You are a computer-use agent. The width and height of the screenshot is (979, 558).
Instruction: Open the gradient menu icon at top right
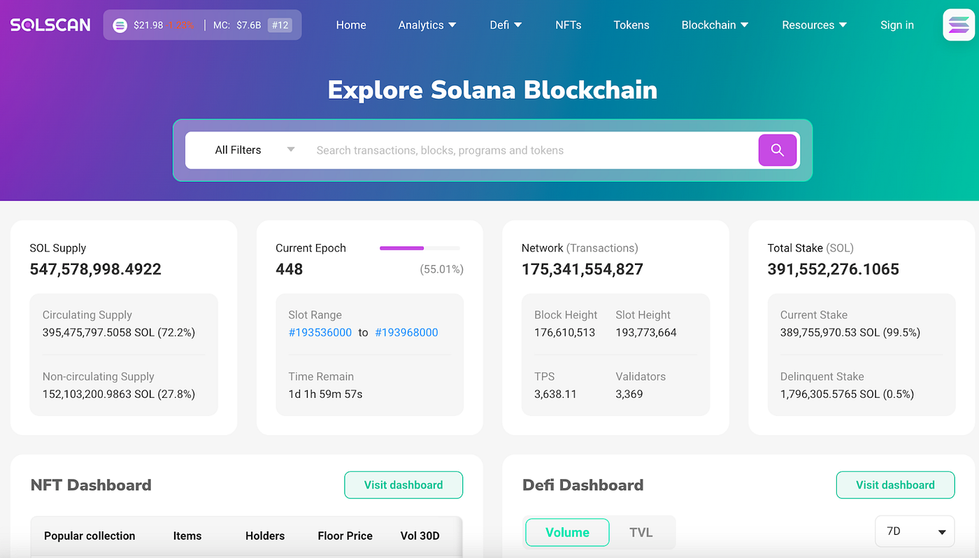pos(958,24)
